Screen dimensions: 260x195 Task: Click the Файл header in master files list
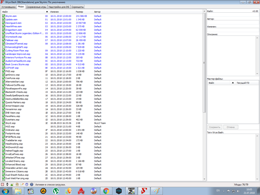(x=218, y=83)
